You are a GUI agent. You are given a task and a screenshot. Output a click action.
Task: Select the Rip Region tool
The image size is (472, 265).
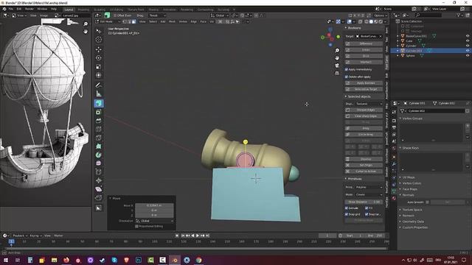pos(98,198)
